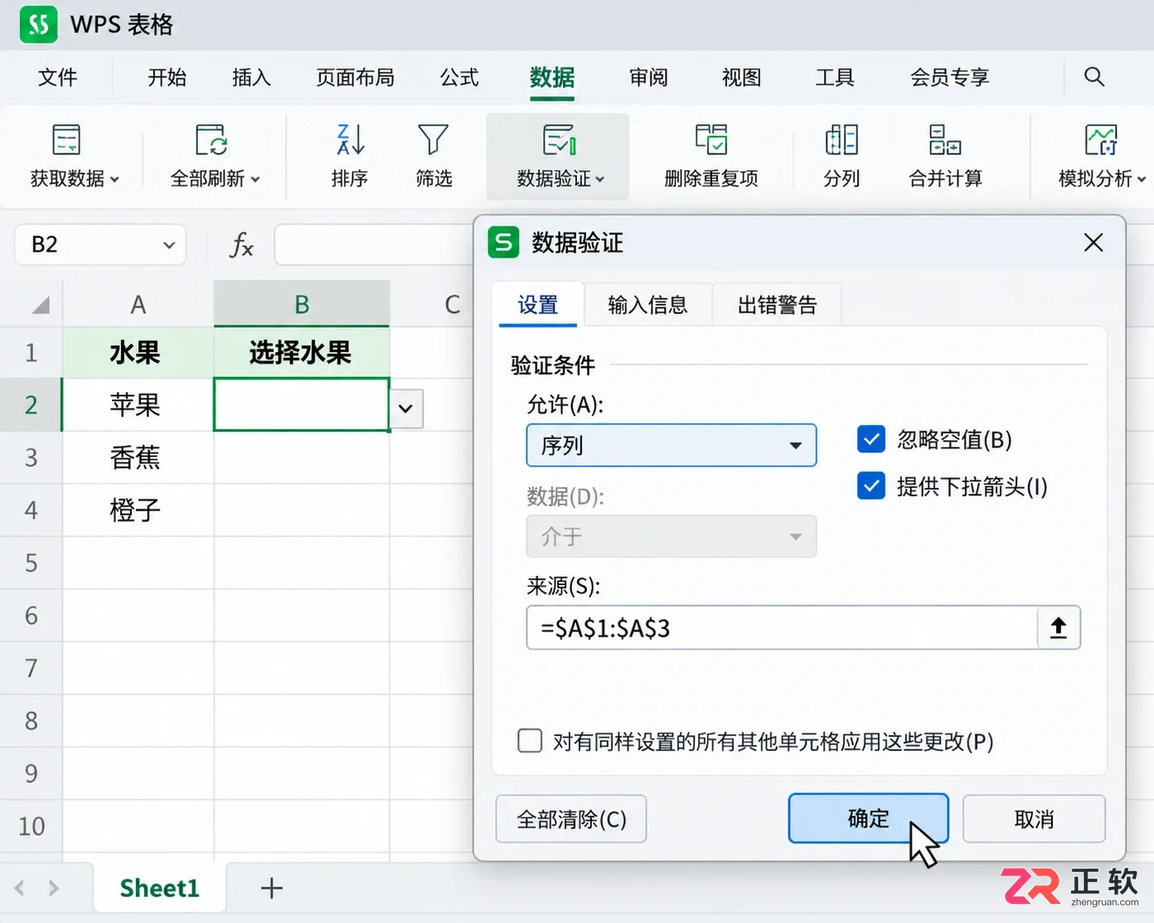Open the Name Box B2 dropdown
Image resolution: width=1154 pixels, height=923 pixels.
pyautogui.click(x=169, y=245)
